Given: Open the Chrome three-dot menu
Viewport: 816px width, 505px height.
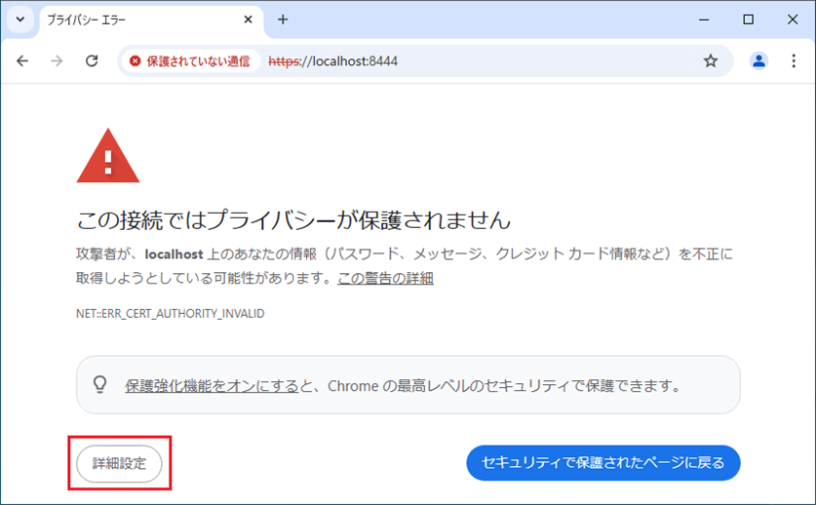Looking at the screenshot, I should tap(794, 60).
